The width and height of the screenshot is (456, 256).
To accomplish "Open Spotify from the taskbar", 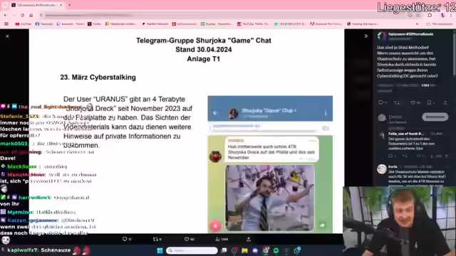I will [x=276, y=250].
